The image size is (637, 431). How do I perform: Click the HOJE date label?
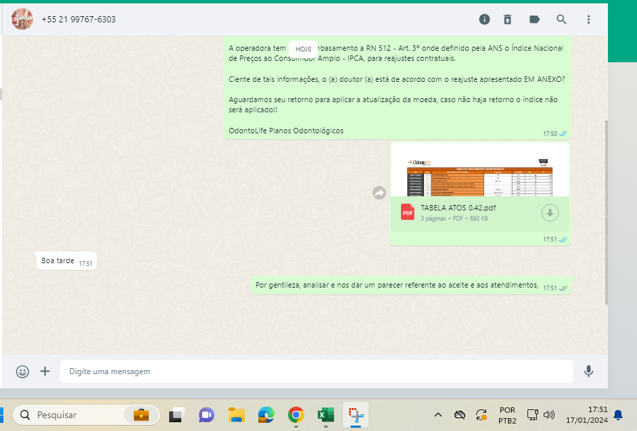pyautogui.click(x=303, y=49)
